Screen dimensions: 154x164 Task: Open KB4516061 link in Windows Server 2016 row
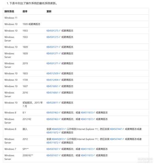click(x=53, y=92)
